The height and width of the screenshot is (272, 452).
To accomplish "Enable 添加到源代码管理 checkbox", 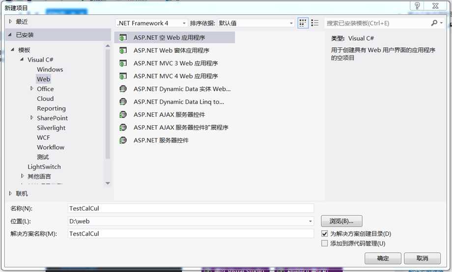I will [x=325, y=244].
